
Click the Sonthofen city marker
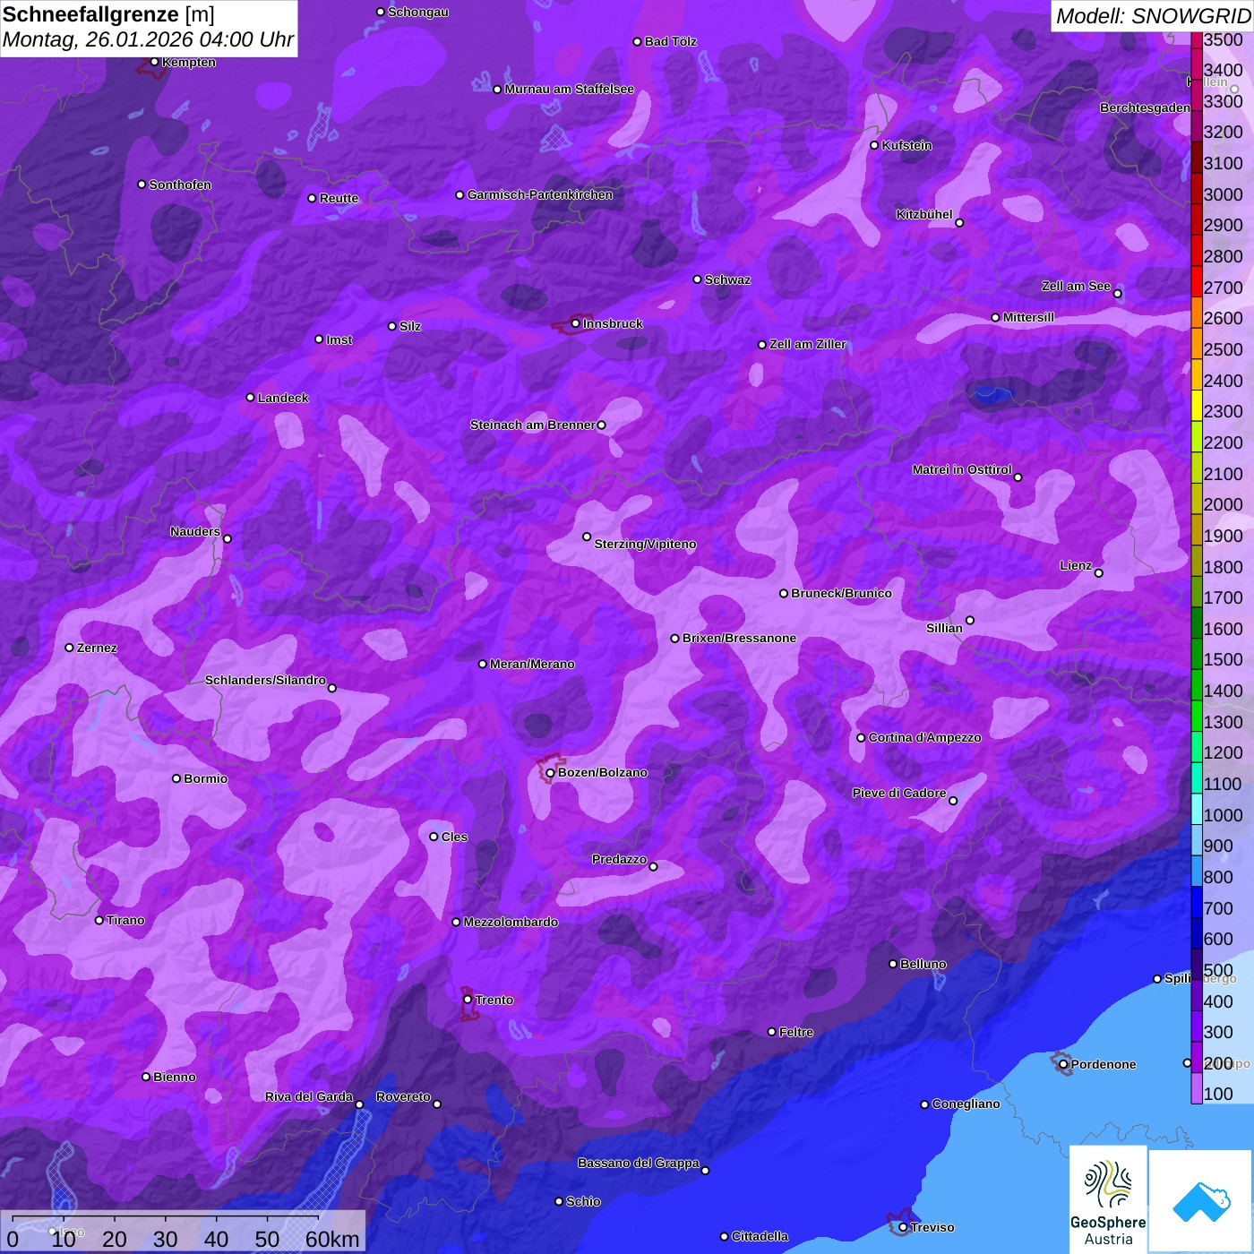(142, 185)
